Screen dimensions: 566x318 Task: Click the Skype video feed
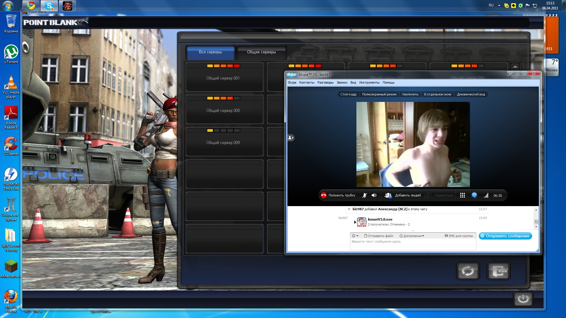click(x=413, y=144)
